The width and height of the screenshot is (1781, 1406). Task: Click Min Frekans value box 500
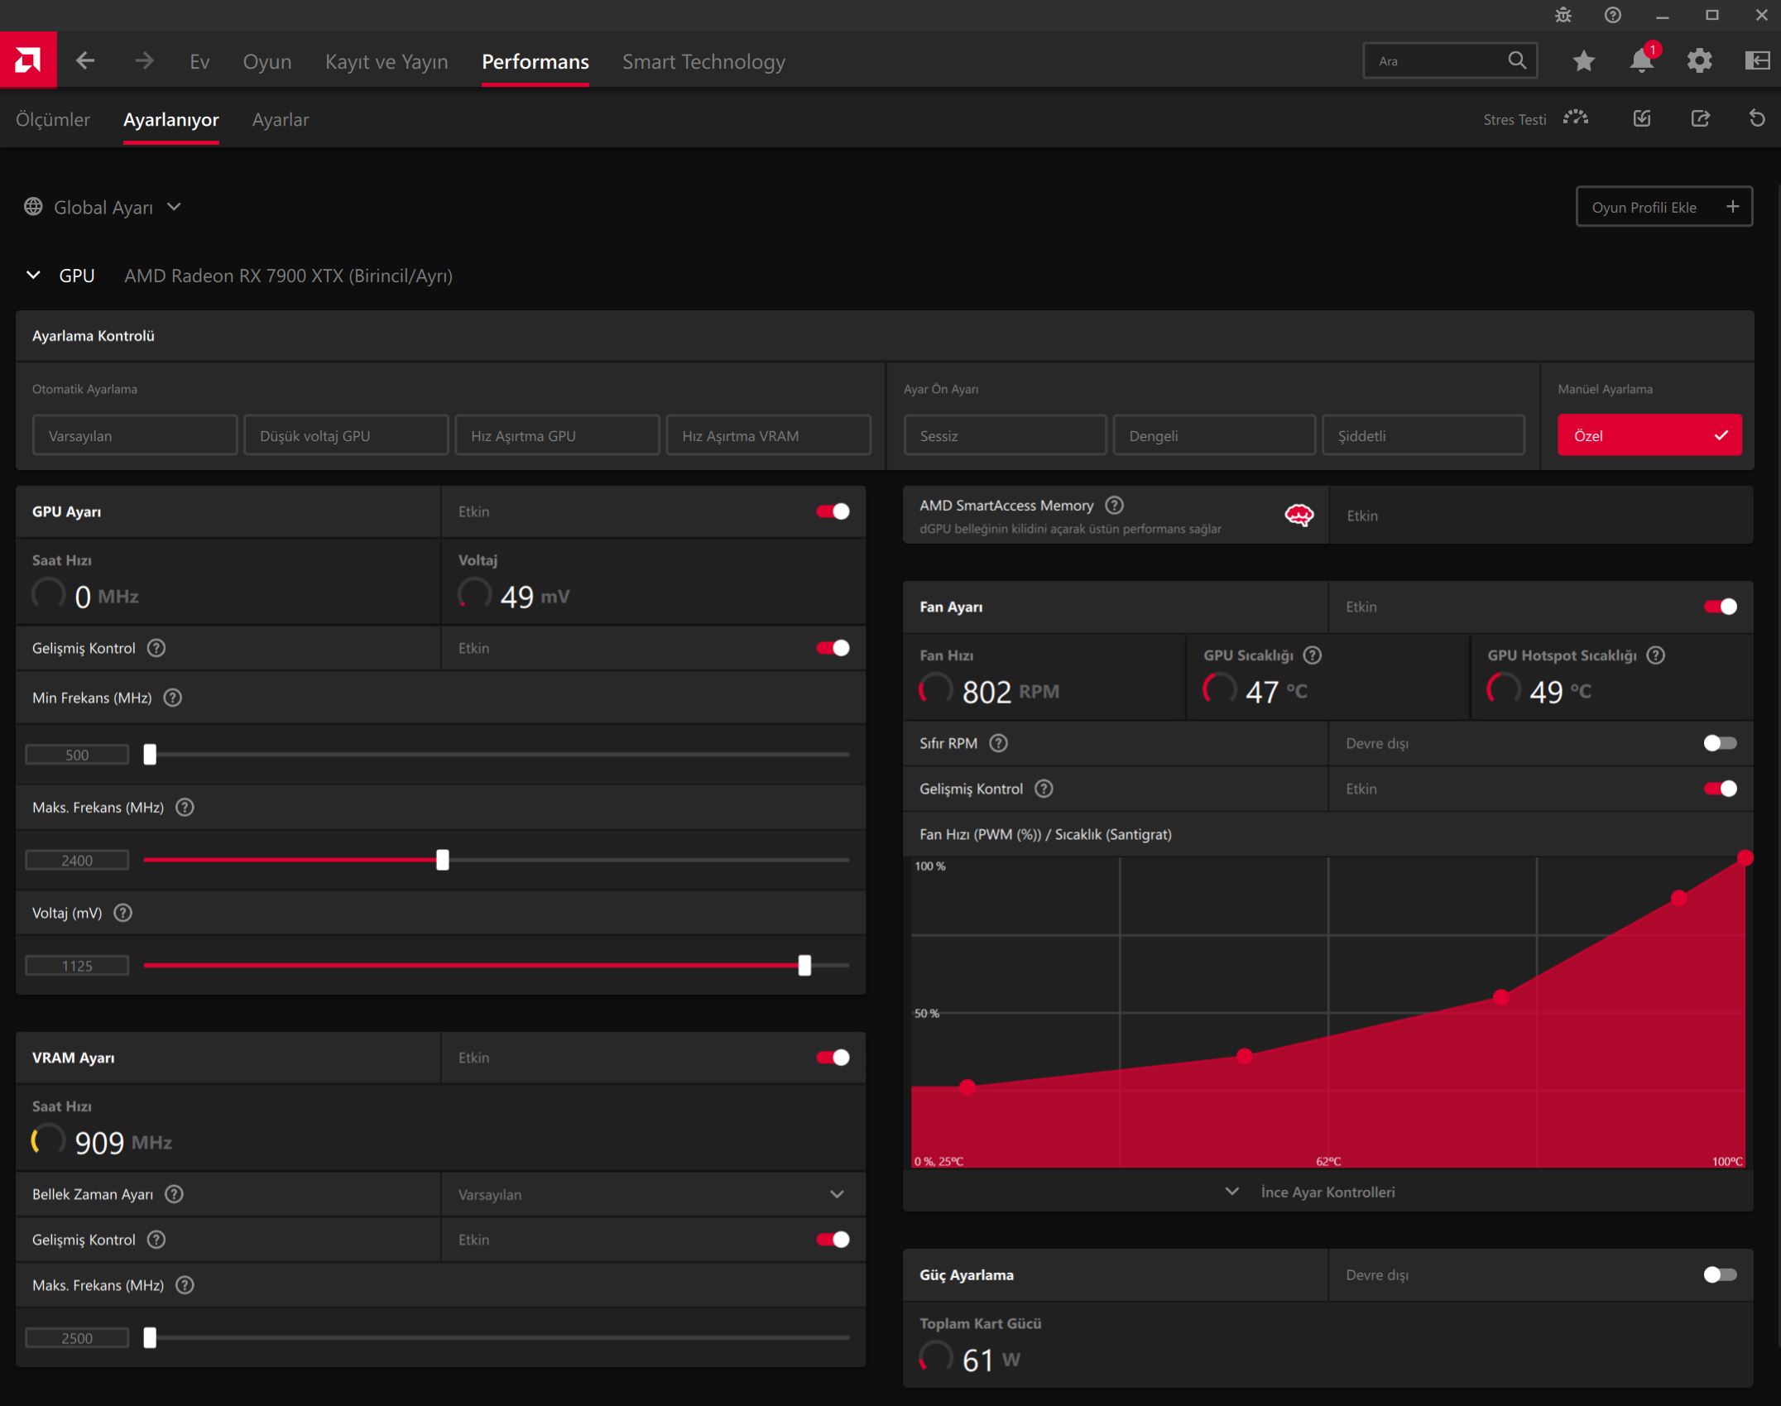77,755
